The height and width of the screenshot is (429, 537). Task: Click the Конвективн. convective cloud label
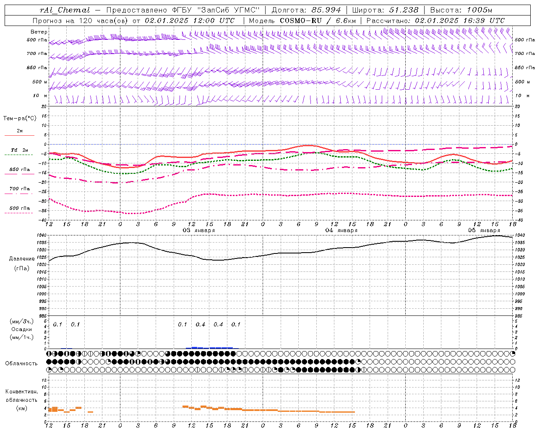[21, 392]
